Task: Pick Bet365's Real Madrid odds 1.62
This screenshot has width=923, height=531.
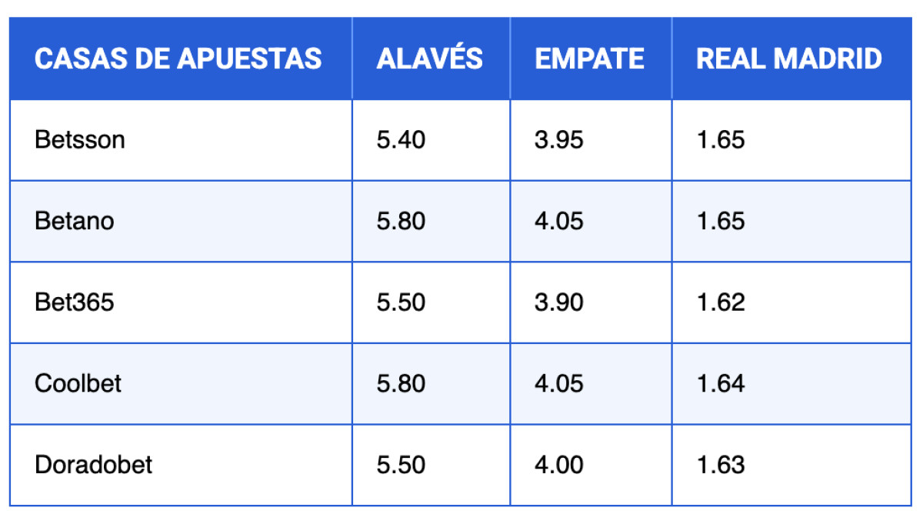Action: [x=721, y=302]
